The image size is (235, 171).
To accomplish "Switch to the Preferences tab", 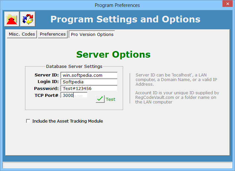I will (53, 34).
